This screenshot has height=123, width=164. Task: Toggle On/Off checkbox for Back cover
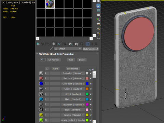point(91,105)
